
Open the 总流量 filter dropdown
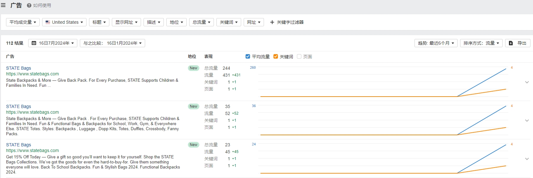(x=202, y=22)
